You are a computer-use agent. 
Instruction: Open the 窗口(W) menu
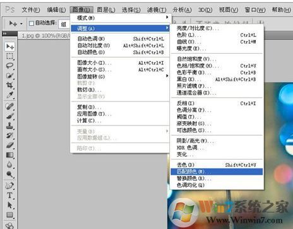point(255,9)
